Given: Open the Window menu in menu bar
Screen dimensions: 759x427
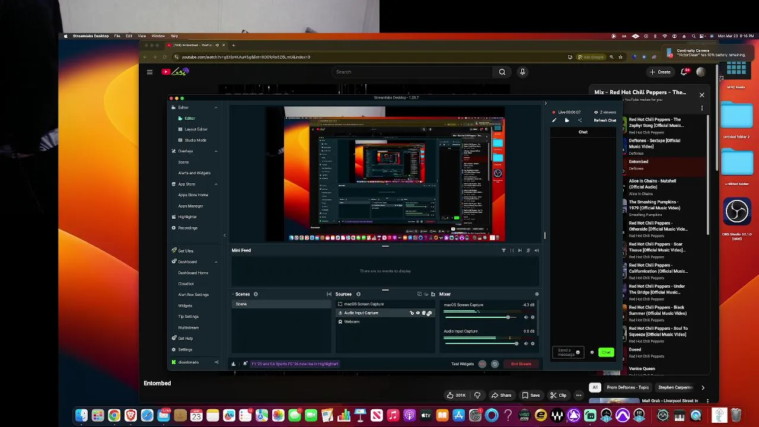Looking at the screenshot, I should coord(158,36).
